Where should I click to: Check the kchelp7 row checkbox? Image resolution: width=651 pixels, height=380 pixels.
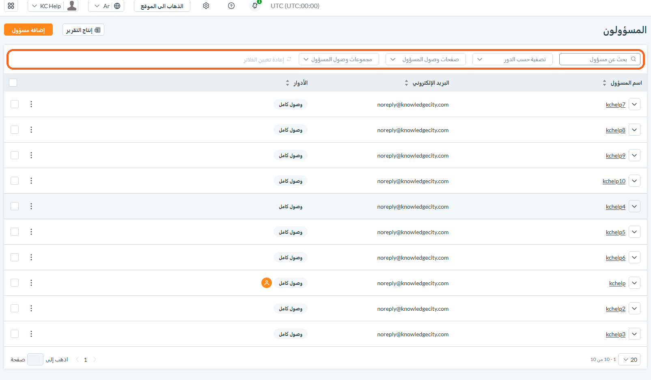(15, 104)
